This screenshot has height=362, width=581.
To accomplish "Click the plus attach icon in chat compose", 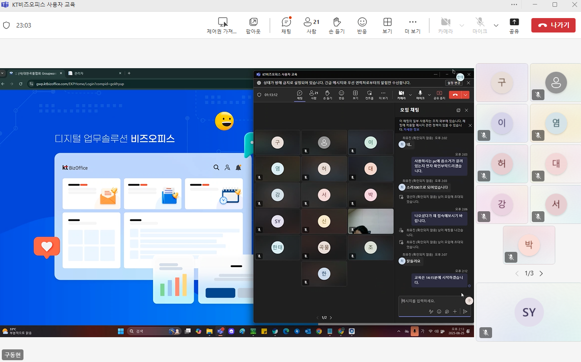I will 455,311.
